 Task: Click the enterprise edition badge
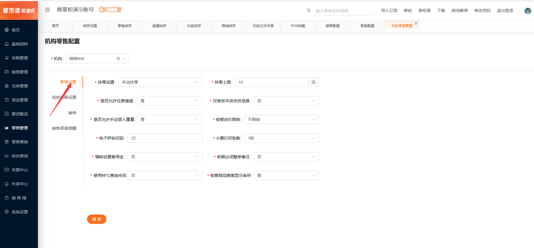[x=110, y=10]
